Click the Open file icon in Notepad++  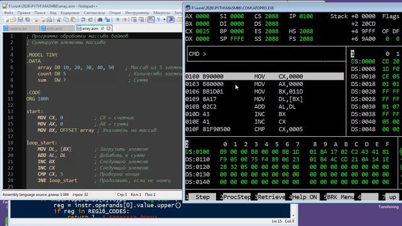click(x=13, y=19)
